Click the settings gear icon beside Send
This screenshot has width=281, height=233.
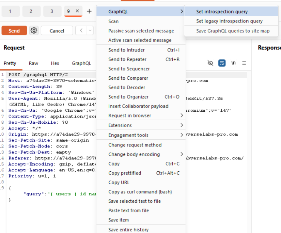click(x=34, y=31)
